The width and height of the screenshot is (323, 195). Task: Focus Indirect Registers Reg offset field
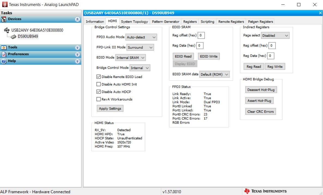tap(272, 46)
